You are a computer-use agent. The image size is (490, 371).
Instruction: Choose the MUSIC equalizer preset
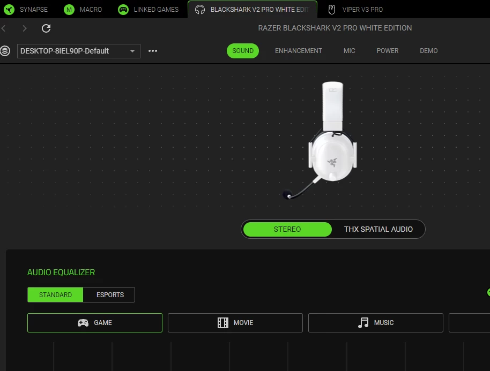(x=376, y=323)
